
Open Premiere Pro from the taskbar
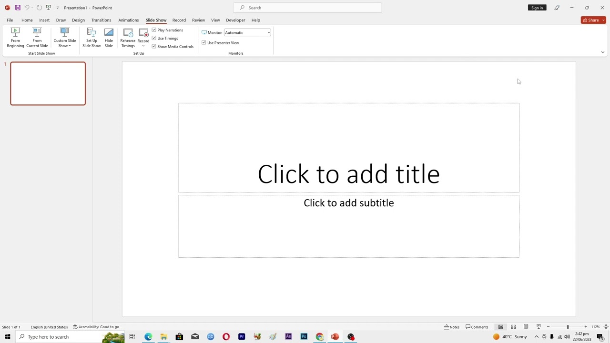pyautogui.click(x=242, y=337)
